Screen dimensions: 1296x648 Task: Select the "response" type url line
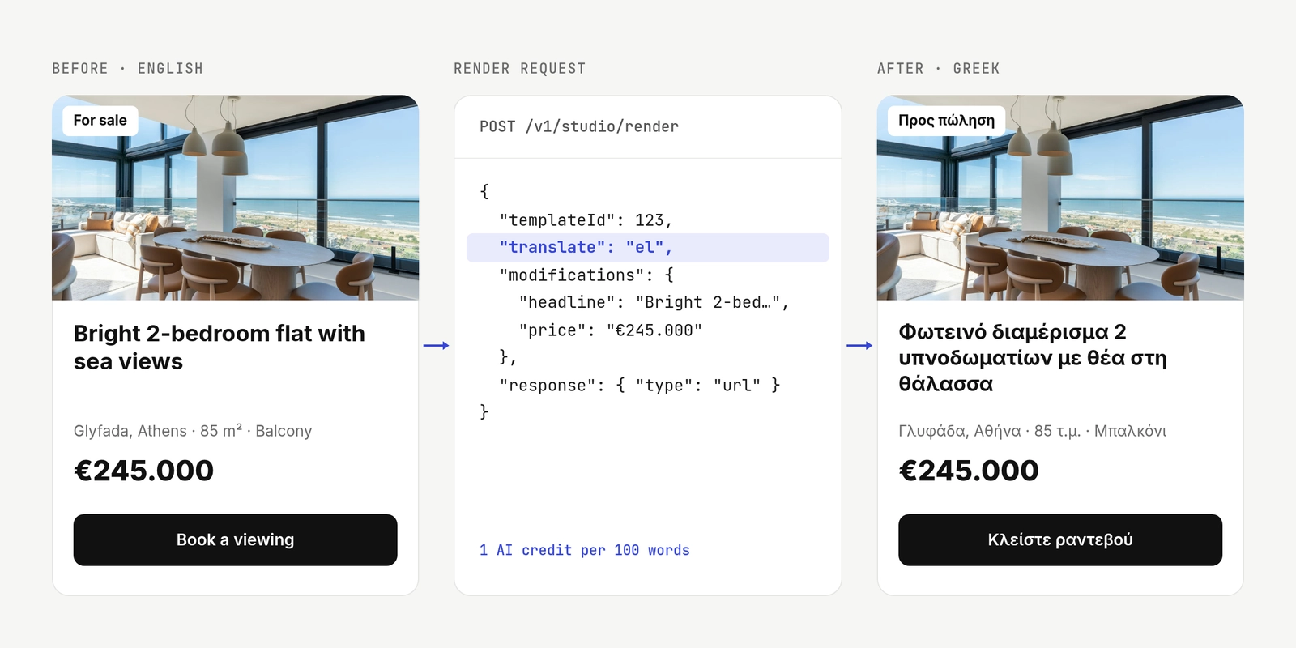pos(640,386)
